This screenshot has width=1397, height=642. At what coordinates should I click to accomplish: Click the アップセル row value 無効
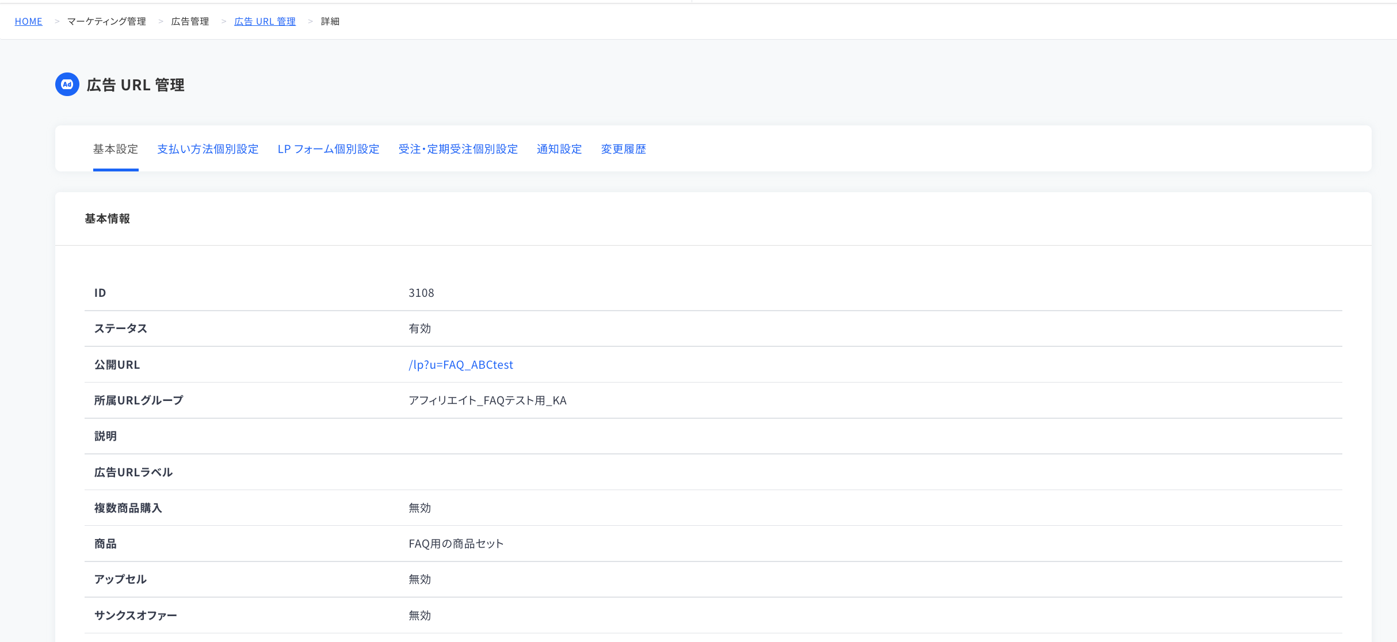(419, 579)
